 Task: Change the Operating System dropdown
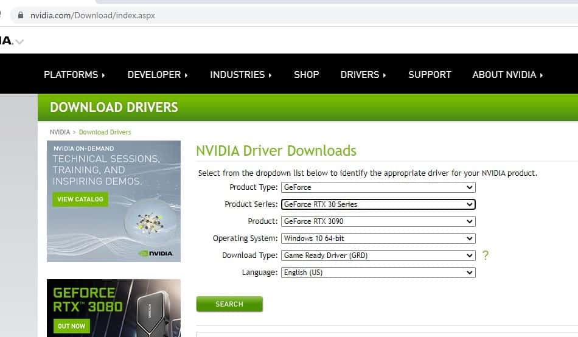[378, 238]
